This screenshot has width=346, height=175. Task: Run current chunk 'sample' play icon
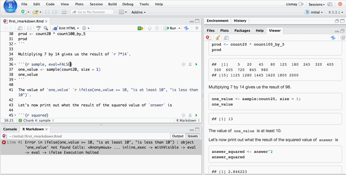196,64
